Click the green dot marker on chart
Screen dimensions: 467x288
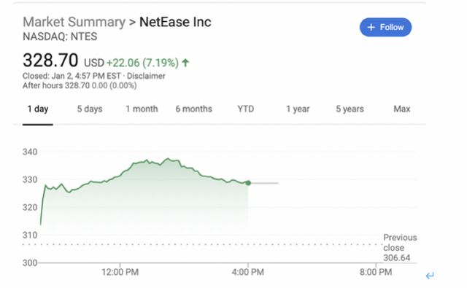[x=248, y=183]
